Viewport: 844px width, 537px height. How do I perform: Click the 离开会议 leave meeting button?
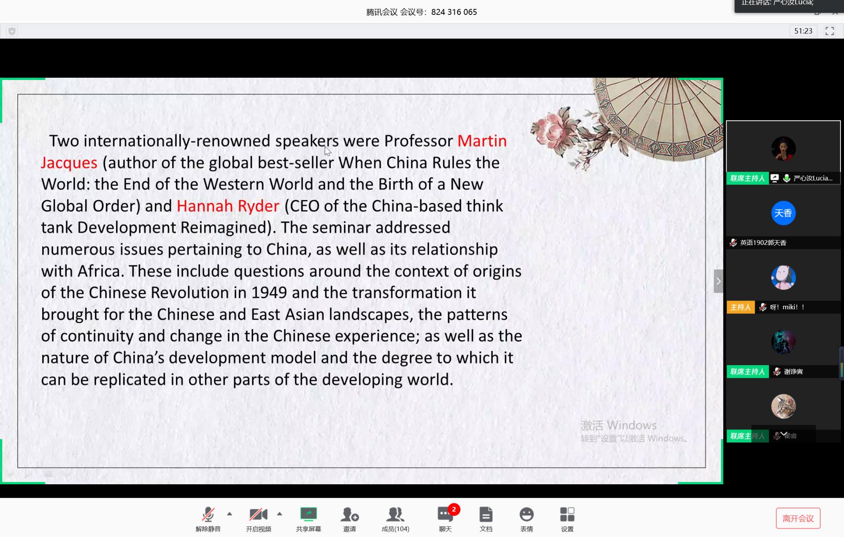[x=798, y=519]
